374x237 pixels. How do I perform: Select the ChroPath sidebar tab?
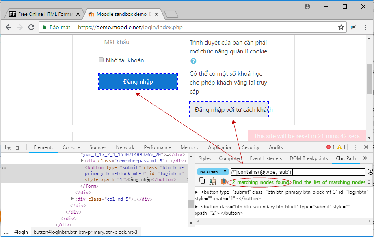(x=346, y=158)
